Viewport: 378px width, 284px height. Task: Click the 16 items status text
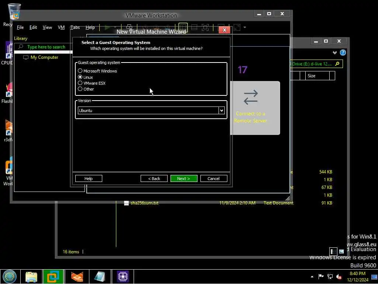pyautogui.click(x=71, y=251)
